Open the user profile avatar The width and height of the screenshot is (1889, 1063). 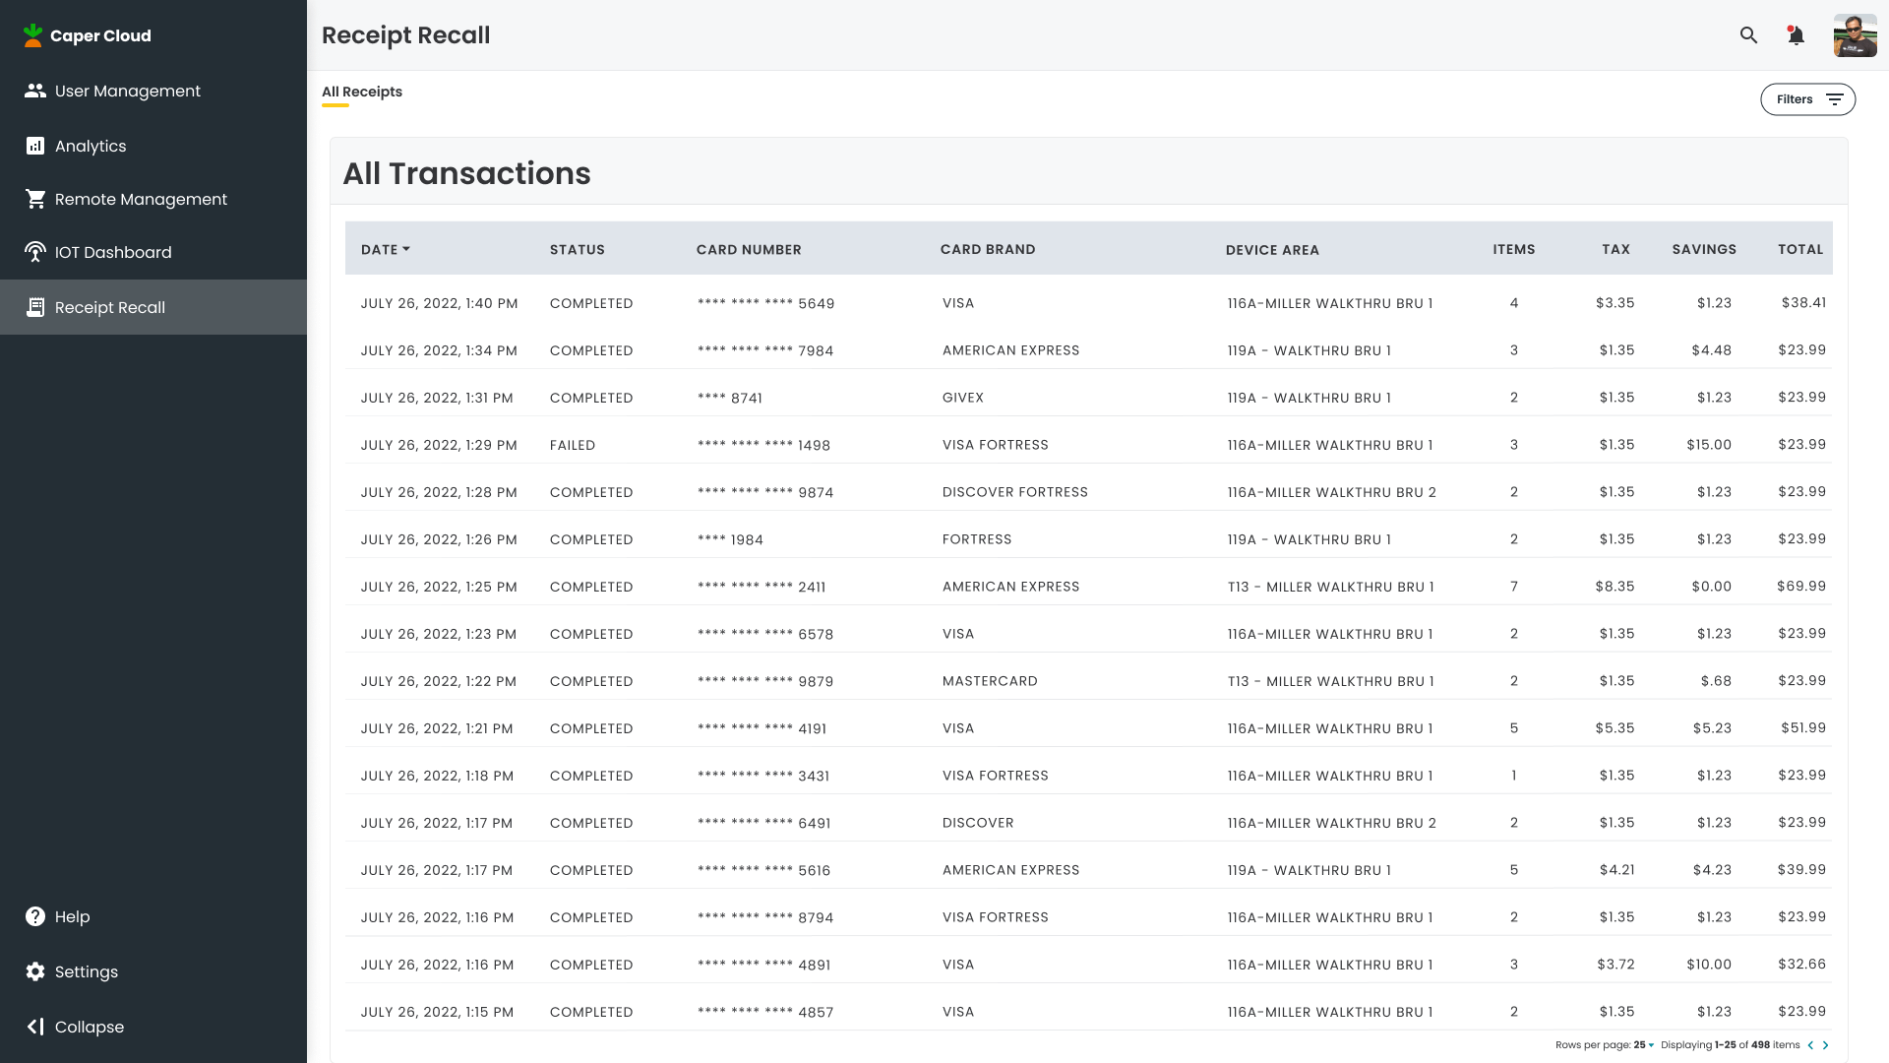(x=1855, y=35)
